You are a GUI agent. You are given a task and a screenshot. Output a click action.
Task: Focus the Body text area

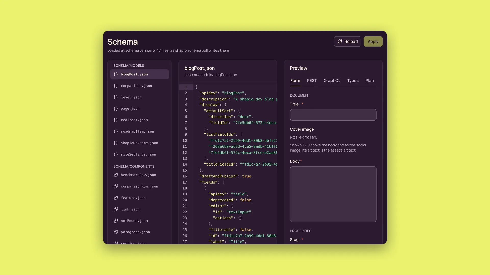pyautogui.click(x=333, y=194)
